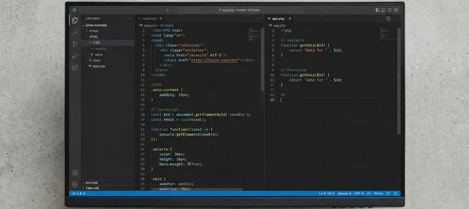Open left editor group more actions ellipsis
469x209 pixels.
(x=258, y=19)
